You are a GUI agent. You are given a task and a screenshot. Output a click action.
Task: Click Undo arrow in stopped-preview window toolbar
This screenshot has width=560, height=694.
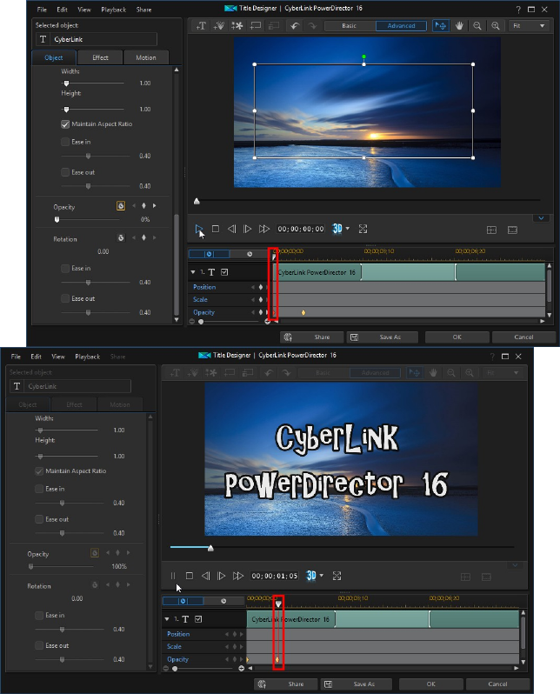click(295, 26)
